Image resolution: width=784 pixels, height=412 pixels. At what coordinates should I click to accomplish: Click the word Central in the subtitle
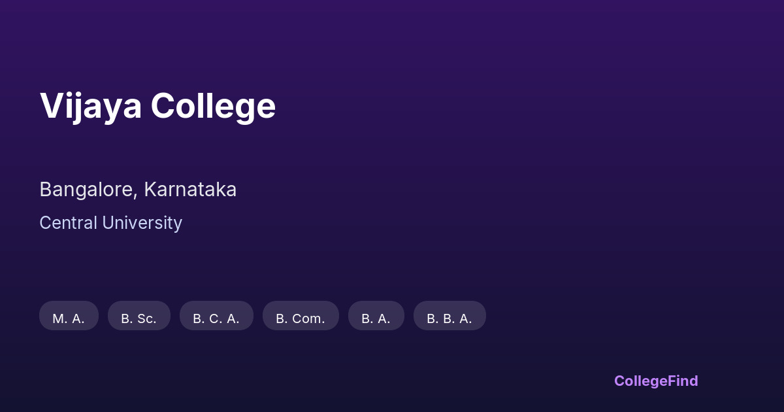click(x=67, y=223)
